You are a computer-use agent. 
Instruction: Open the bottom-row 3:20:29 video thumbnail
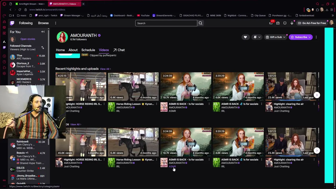pyautogui.click(x=238, y=142)
